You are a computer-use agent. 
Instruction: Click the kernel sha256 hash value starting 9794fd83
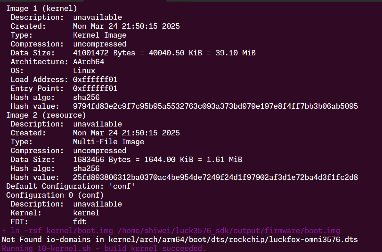215,106
